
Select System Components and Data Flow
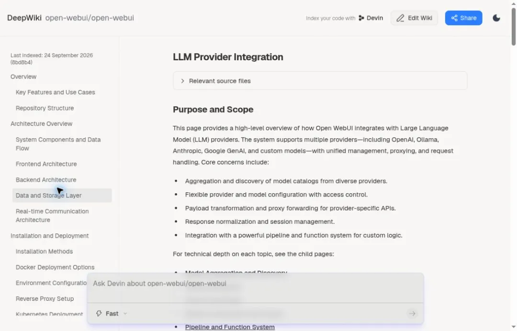pos(58,144)
